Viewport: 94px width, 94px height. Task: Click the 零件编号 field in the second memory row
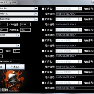click(75, 25)
